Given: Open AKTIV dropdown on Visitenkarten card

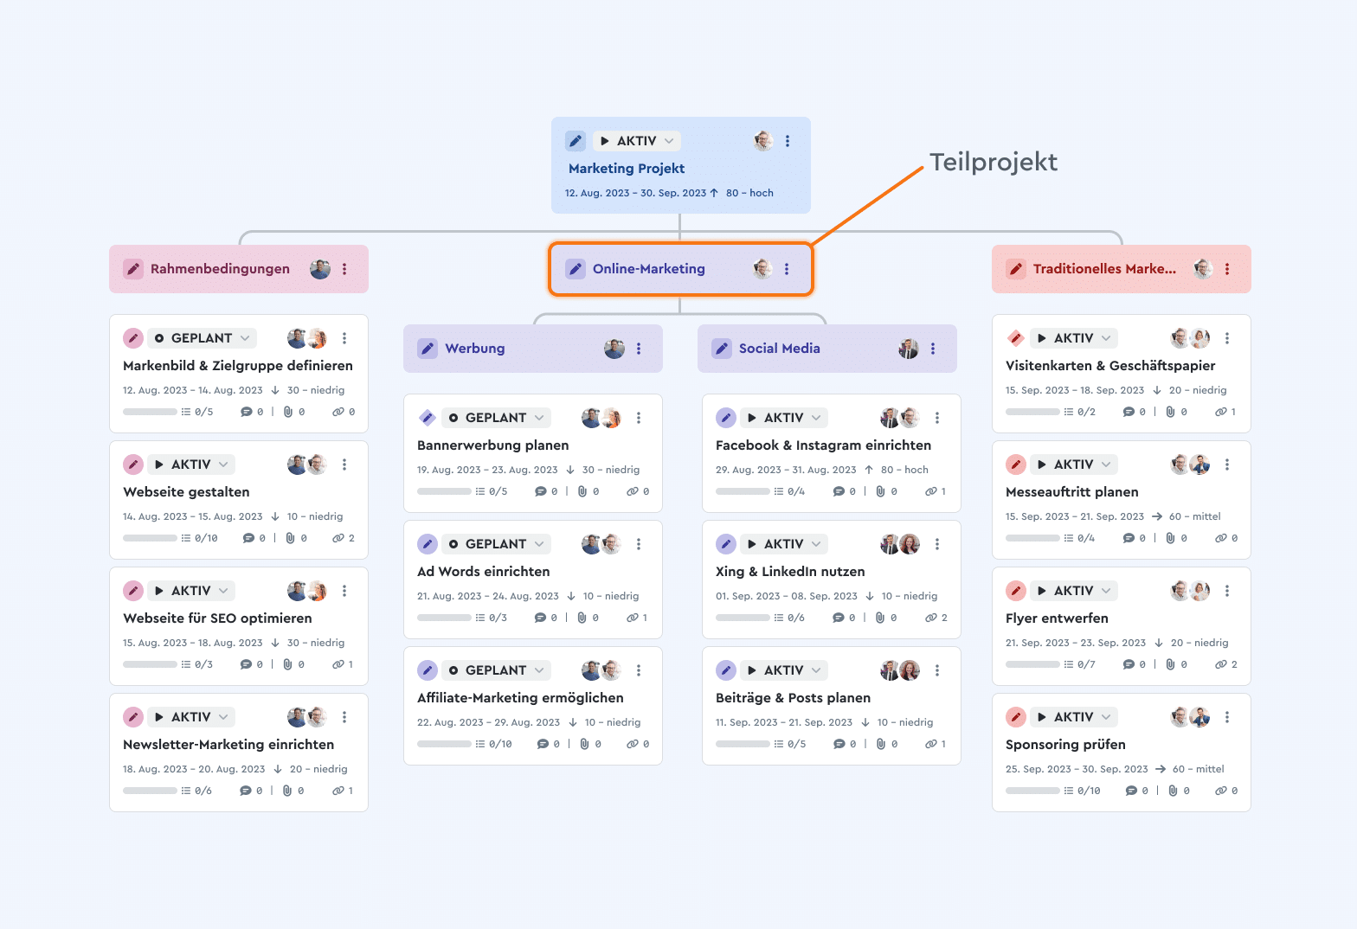Looking at the screenshot, I should [1074, 338].
